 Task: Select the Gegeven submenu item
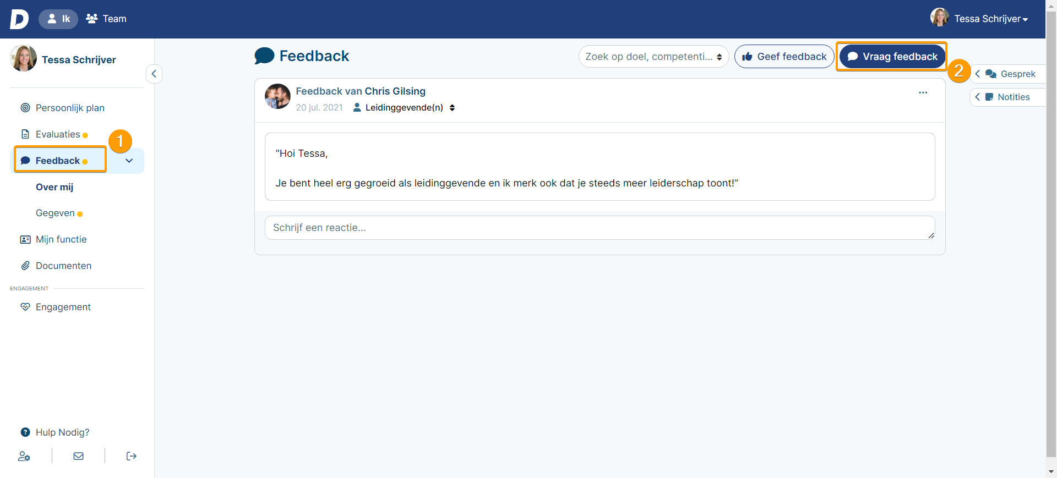tap(55, 213)
